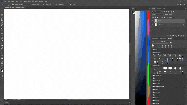
Task: Click the layer Opacity value field
Action: tap(171, 14)
